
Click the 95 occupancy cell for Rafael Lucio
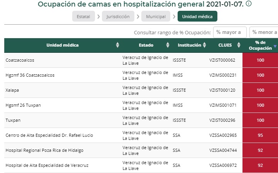pyautogui.click(x=260, y=135)
